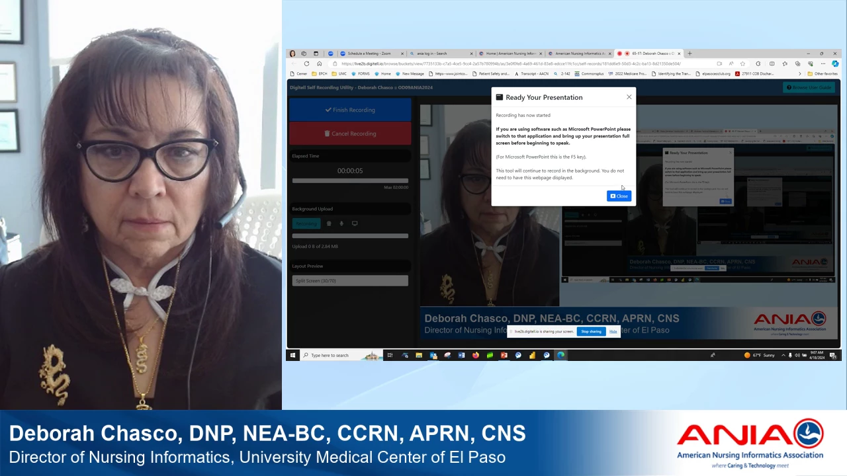Hide the screen sharing notification bar
This screenshot has width=847, height=476.
[613, 331]
